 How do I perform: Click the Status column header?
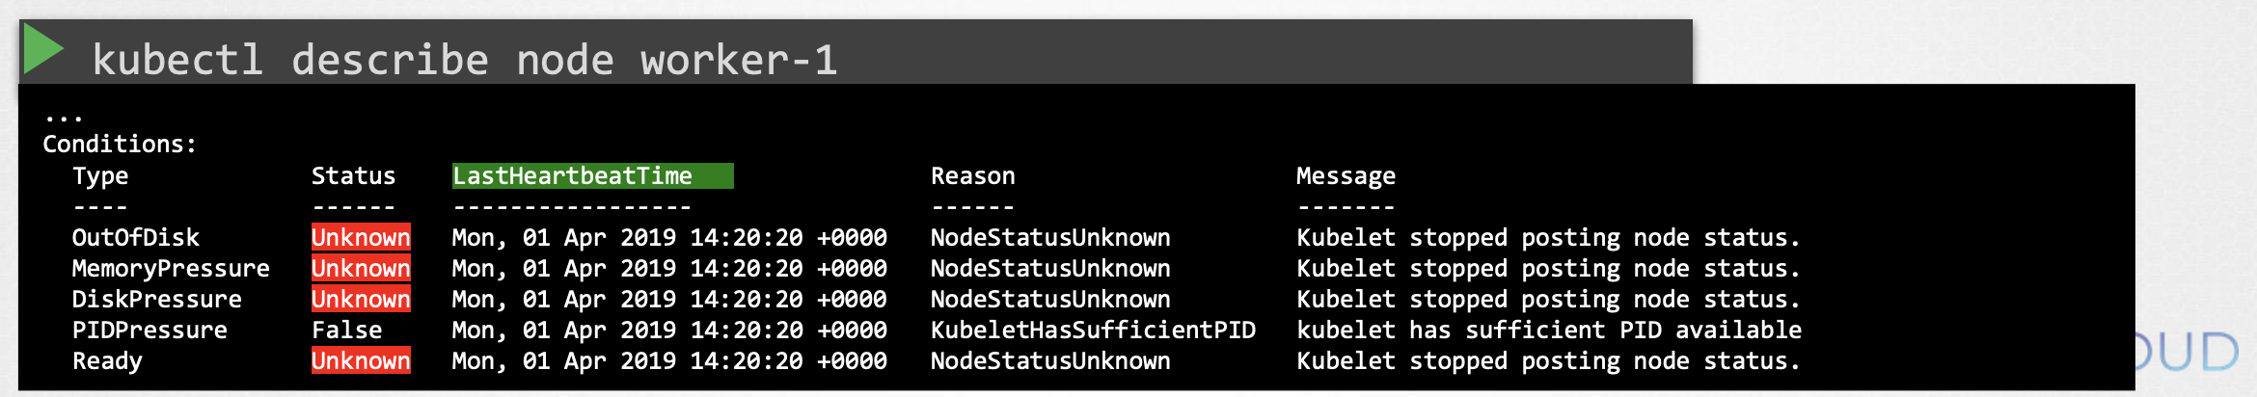(353, 175)
